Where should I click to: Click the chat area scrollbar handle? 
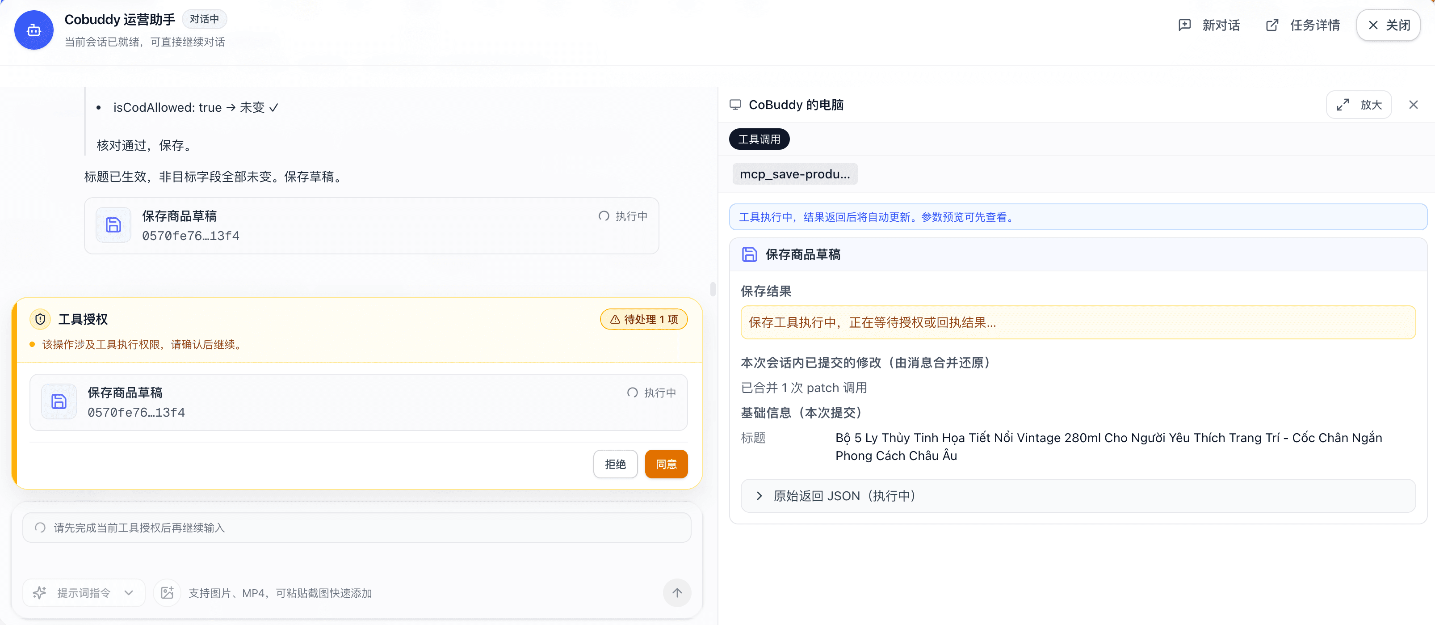click(x=713, y=289)
